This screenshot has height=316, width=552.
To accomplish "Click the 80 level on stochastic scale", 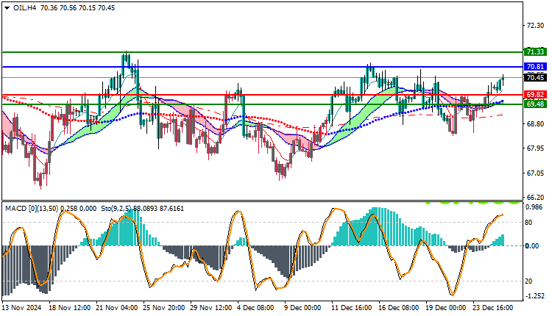I will pyautogui.click(x=528, y=223).
